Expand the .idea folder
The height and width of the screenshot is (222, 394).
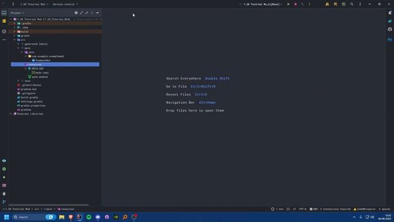point(15,27)
